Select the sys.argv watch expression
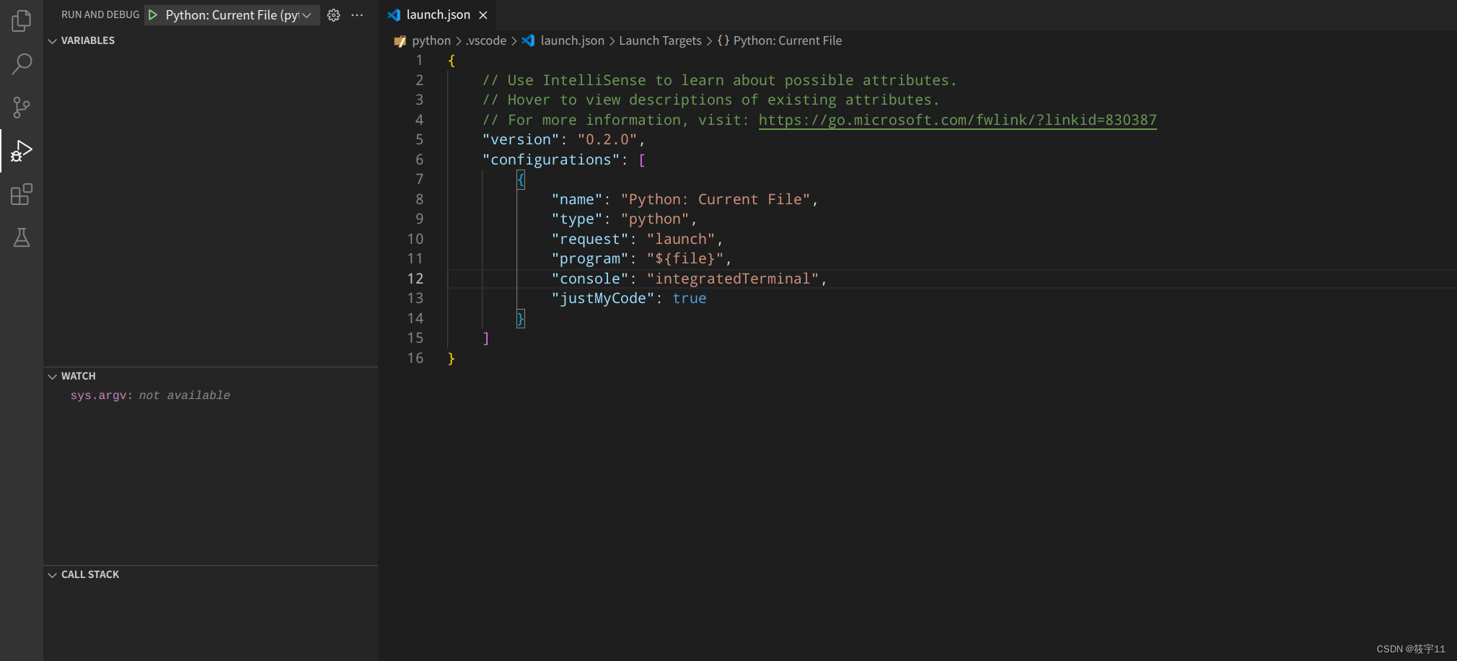 [x=150, y=395]
